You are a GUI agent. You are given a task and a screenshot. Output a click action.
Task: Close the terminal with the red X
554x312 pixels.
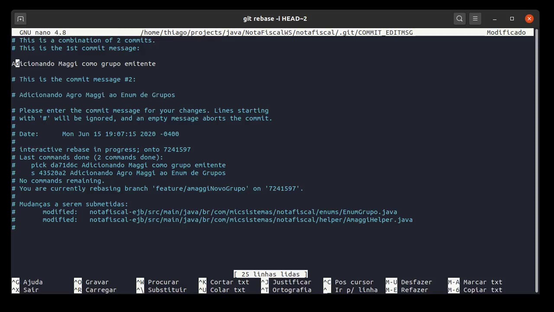[529, 19]
